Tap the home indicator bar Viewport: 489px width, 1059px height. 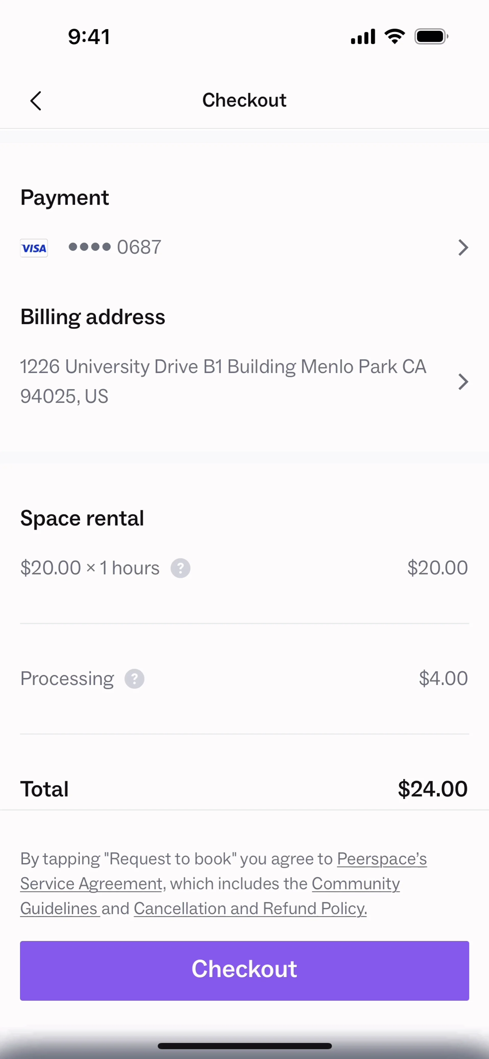(244, 1046)
